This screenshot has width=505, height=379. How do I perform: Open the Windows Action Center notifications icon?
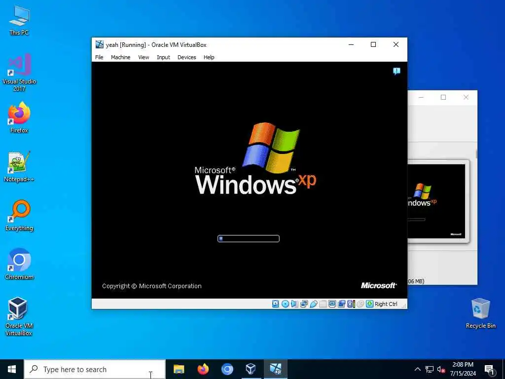[x=489, y=370]
